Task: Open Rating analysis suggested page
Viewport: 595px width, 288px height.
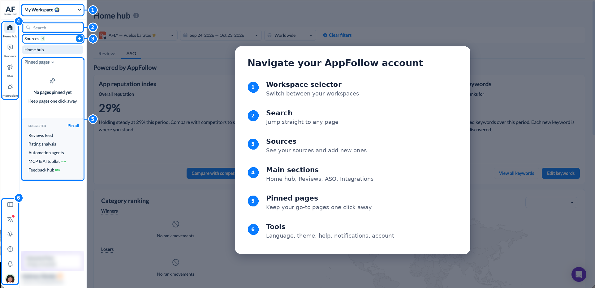Action: tap(42, 144)
